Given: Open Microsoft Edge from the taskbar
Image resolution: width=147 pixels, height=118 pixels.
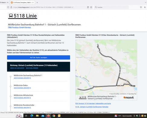Looking at the screenshot, I should (32, 116).
